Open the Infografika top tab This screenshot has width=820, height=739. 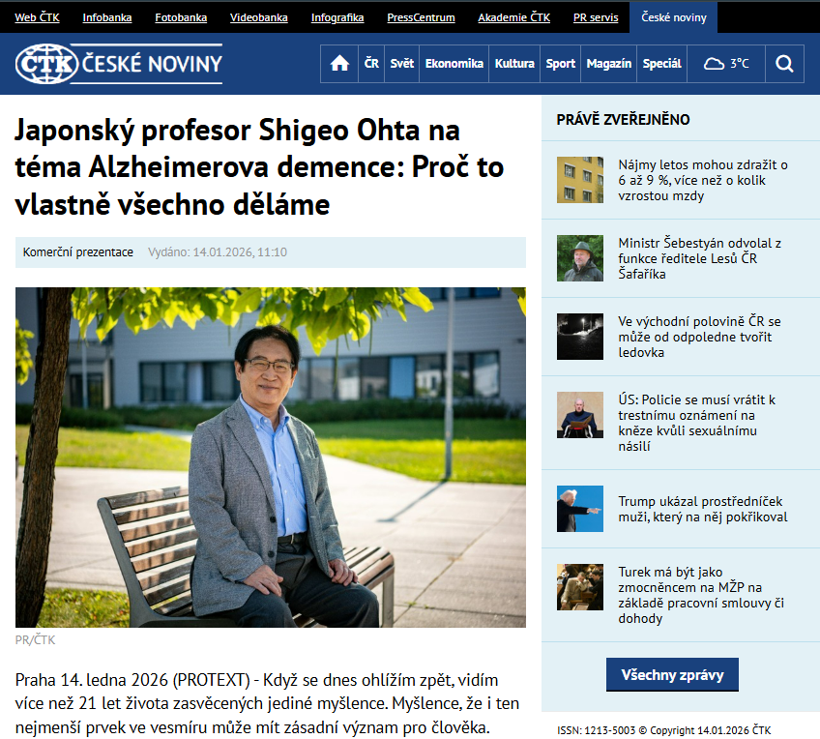[x=337, y=17]
